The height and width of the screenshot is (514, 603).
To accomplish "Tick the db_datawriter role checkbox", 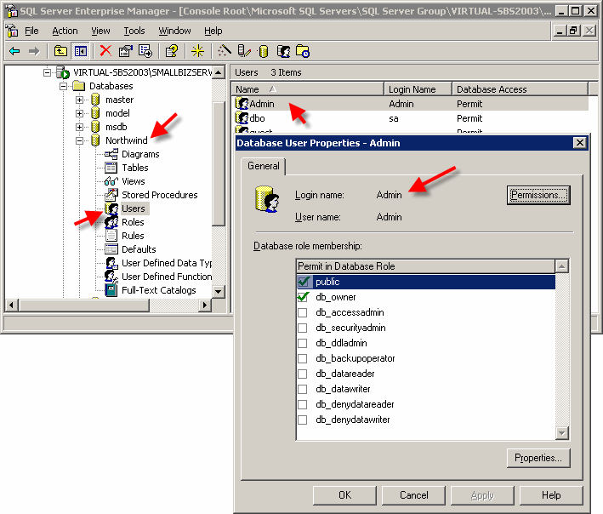I will click(x=303, y=389).
